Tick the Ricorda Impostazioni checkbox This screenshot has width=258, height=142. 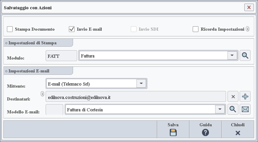click(x=196, y=29)
